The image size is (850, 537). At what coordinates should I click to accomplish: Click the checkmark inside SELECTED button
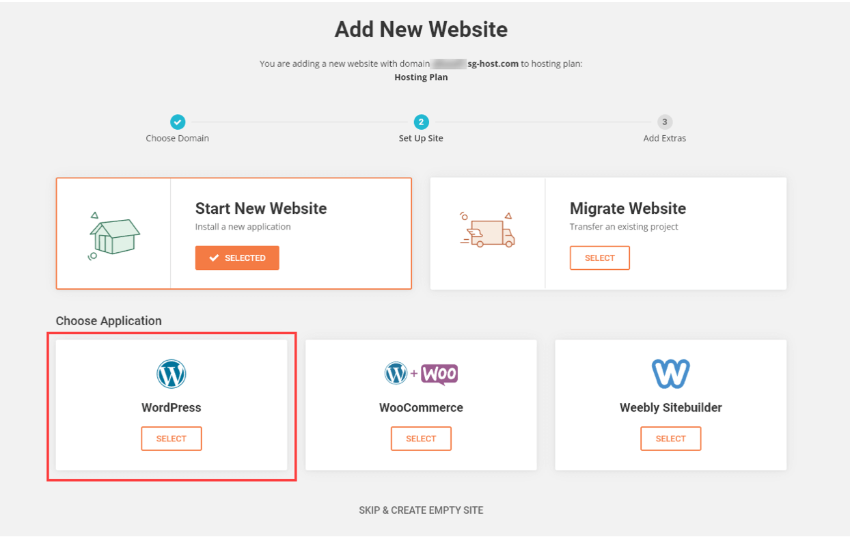pyautogui.click(x=215, y=258)
